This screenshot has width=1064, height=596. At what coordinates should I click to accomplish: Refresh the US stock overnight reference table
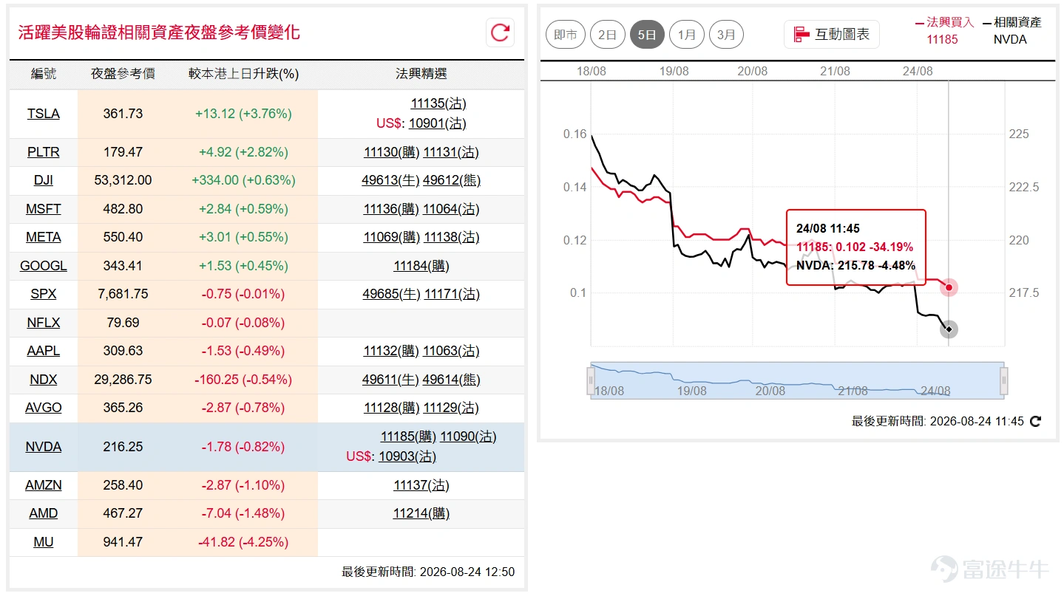(500, 32)
